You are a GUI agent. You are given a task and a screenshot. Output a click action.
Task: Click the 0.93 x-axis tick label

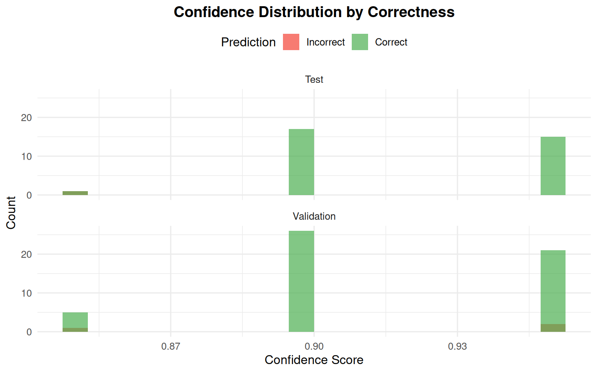pos(457,346)
